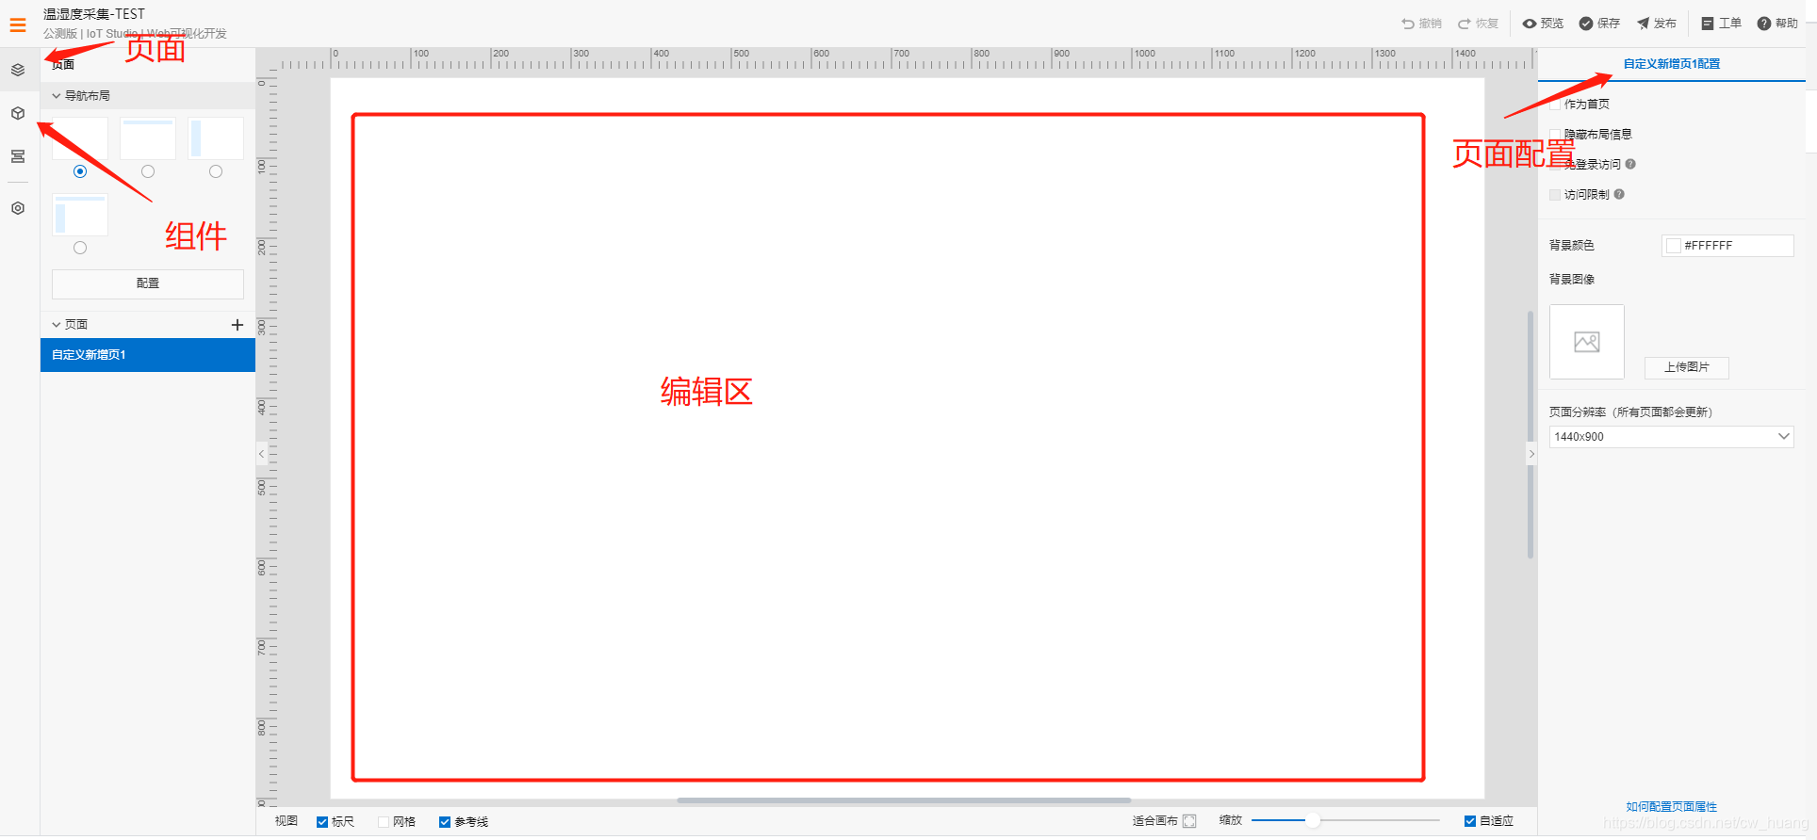Click the project title 温湿度采集-TEST

pos(94,14)
